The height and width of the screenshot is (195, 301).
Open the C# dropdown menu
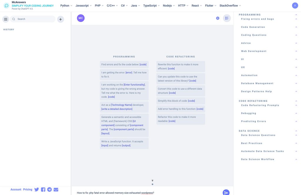(124, 6)
